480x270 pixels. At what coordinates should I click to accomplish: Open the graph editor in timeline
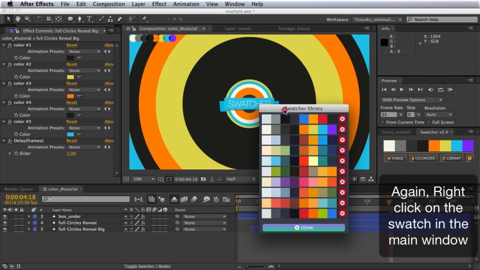click(x=226, y=199)
